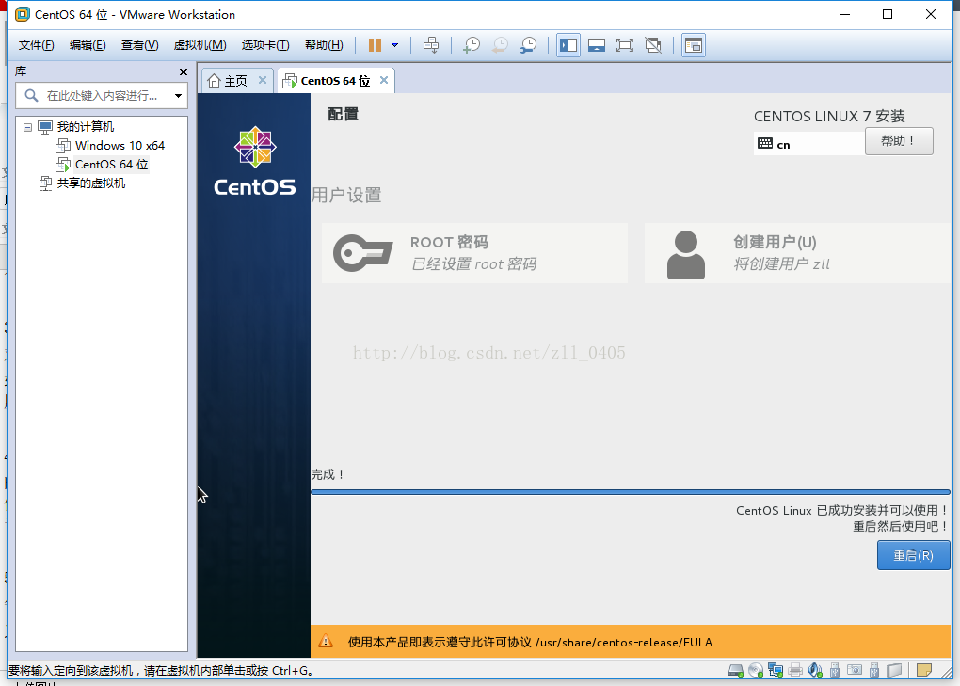Image resolution: width=960 pixels, height=686 pixels.
Task: Click the CD/DVD drive status icon
Action: (x=756, y=670)
